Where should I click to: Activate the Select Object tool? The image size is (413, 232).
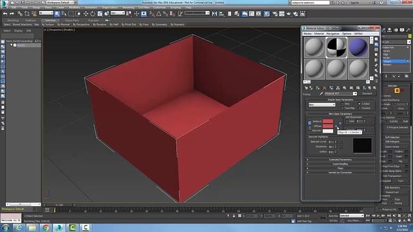(57, 14)
